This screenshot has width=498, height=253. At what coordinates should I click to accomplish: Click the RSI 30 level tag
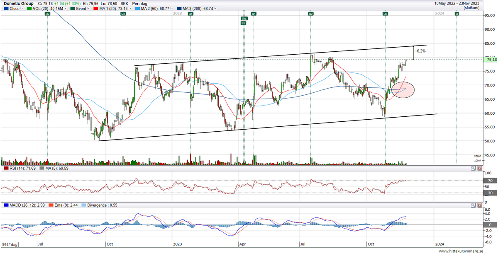click(x=490, y=193)
